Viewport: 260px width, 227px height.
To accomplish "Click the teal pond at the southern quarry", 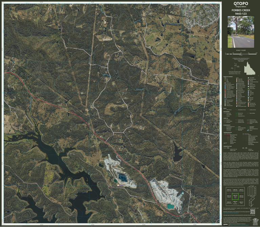I will pyautogui.click(x=171, y=206).
